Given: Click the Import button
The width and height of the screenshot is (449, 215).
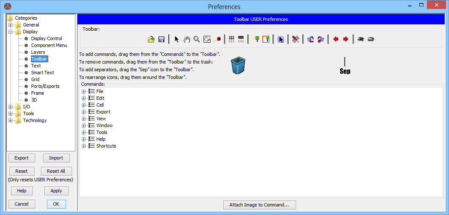Looking at the screenshot, I should (56, 158).
